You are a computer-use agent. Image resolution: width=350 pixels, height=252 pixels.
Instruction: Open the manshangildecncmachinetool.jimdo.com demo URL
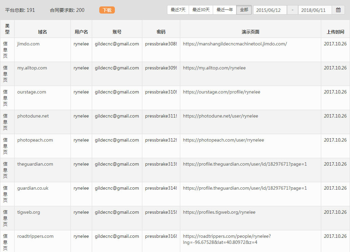pyautogui.click(x=235, y=44)
